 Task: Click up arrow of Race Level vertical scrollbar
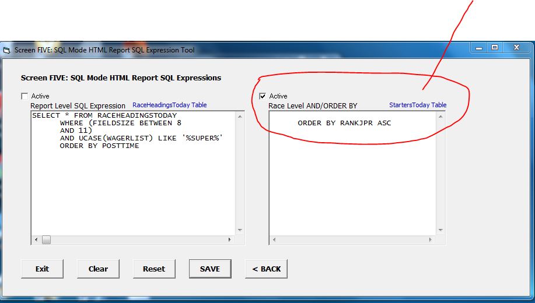(440, 116)
